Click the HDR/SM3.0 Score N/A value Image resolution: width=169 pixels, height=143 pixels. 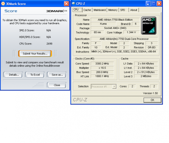point(49,37)
